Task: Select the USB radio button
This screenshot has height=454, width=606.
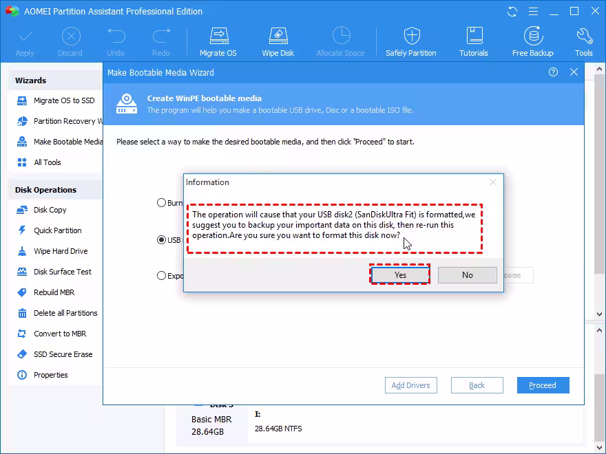Action: coord(161,240)
